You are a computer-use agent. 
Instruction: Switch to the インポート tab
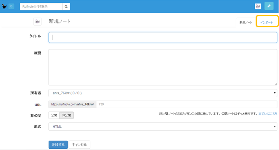pos(267,23)
